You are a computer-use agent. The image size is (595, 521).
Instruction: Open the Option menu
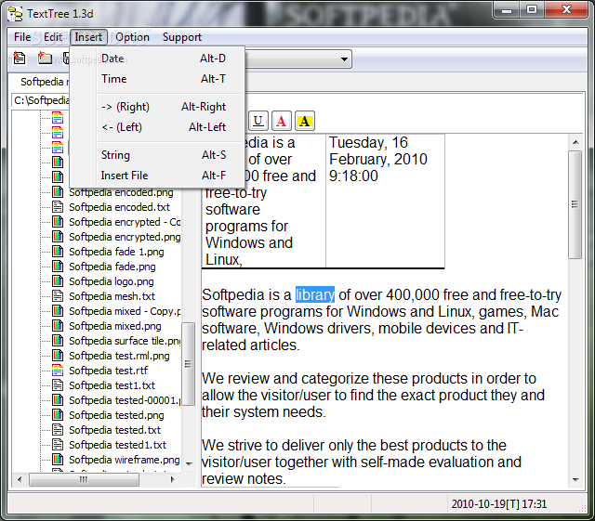tap(132, 37)
